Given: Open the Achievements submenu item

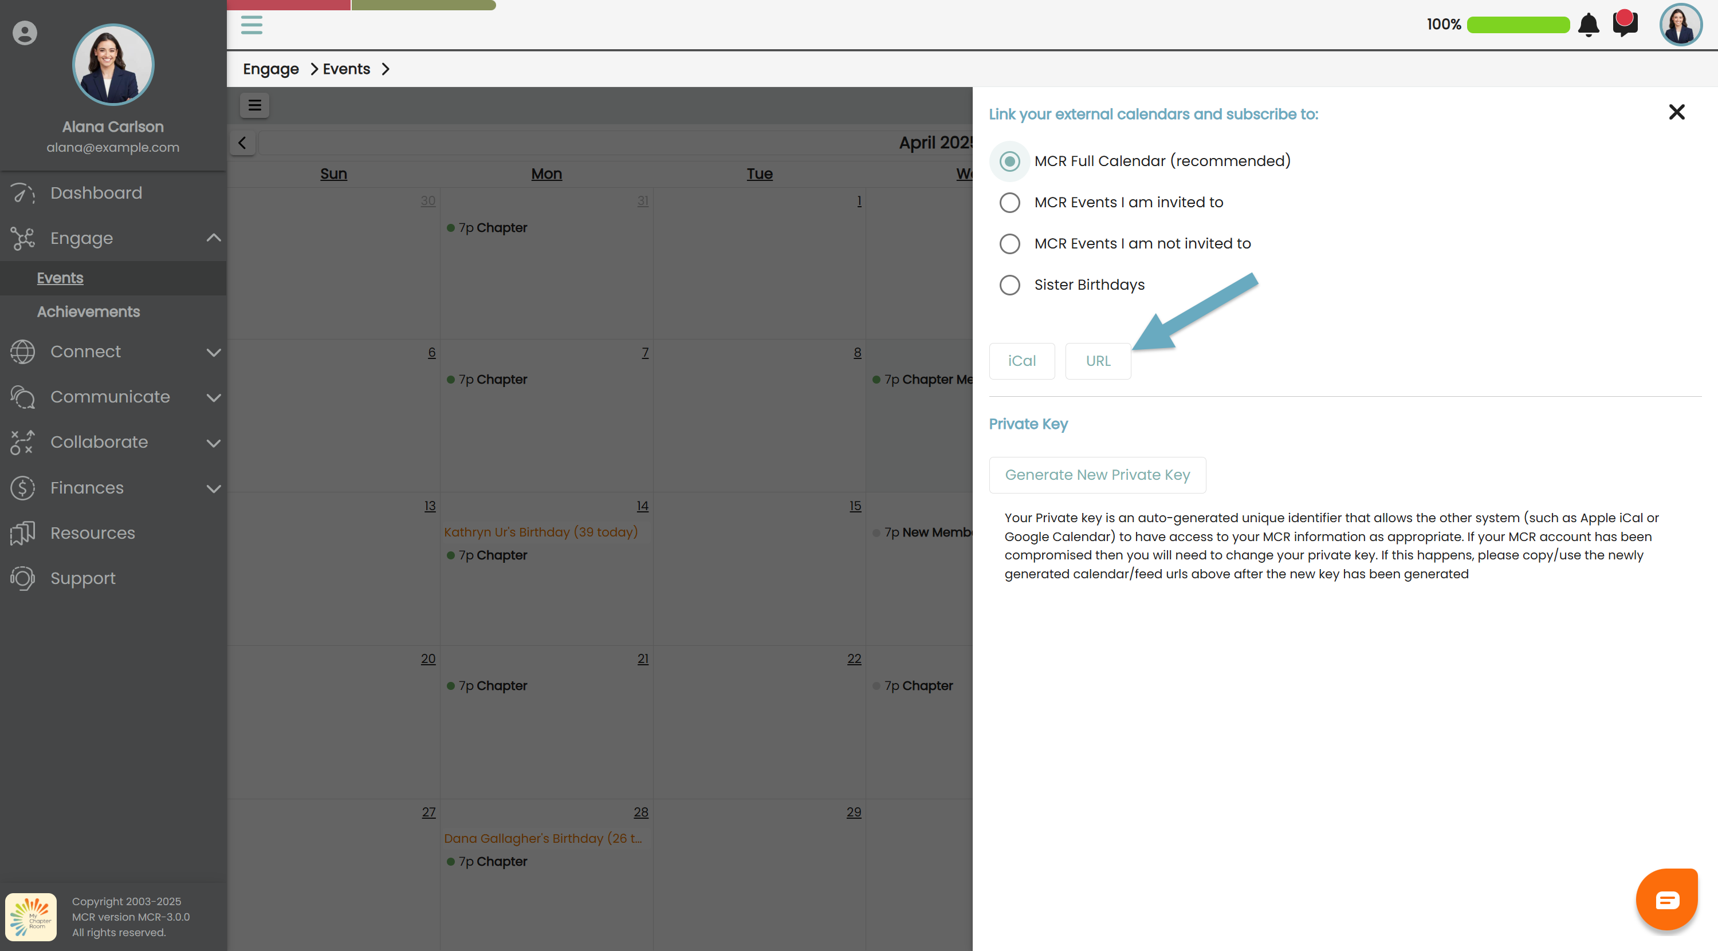Looking at the screenshot, I should point(88,312).
